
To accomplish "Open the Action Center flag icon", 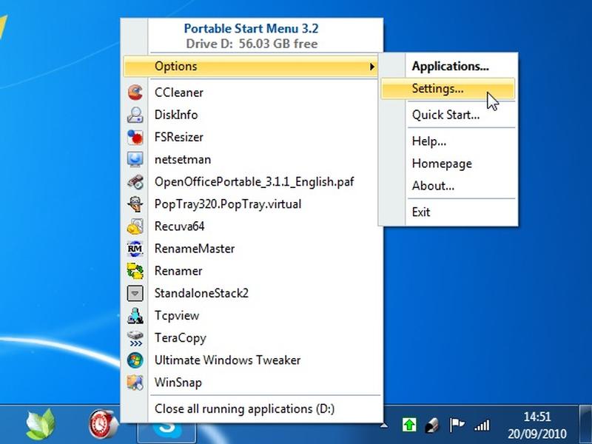I will [x=457, y=425].
